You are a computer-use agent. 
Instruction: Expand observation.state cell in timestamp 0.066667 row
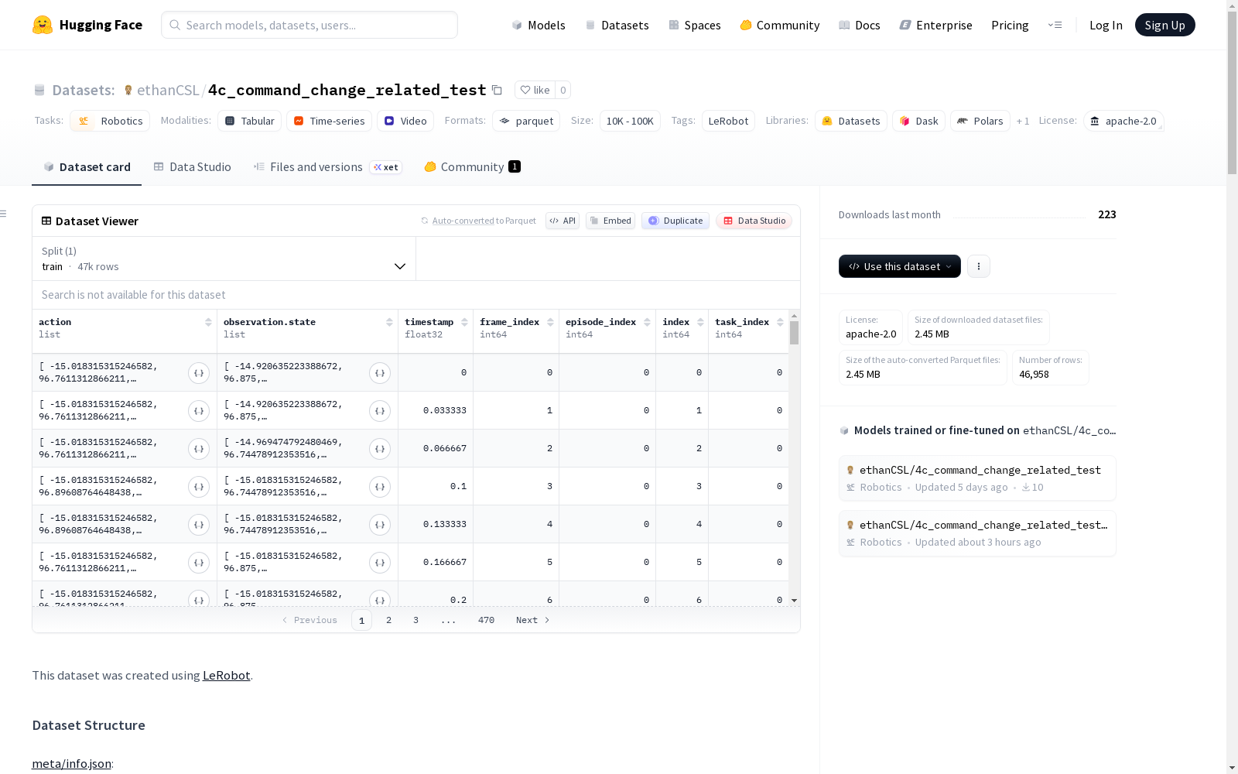[x=380, y=449]
